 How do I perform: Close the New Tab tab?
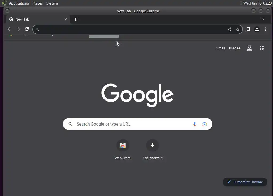[x=66, y=19]
